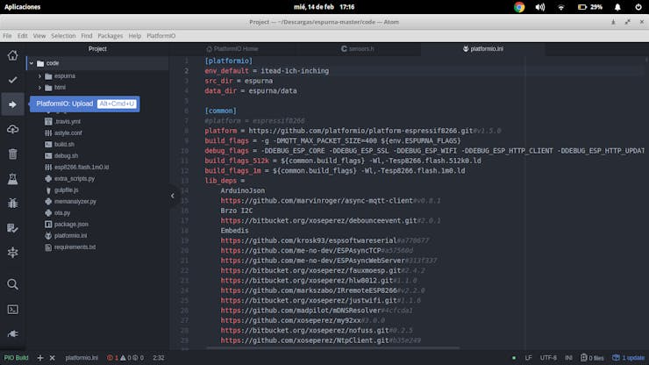This screenshot has width=649, height=365.
Task: Open extra_scripts.py in the project tree
Action: 73,178
